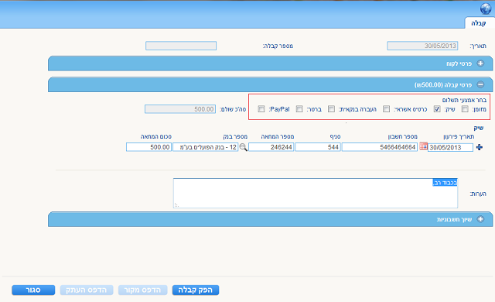Search banks with the magnifier icon

click(x=243, y=147)
